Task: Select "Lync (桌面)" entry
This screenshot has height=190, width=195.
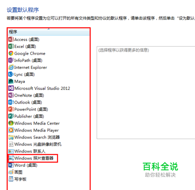Action: 25,74
